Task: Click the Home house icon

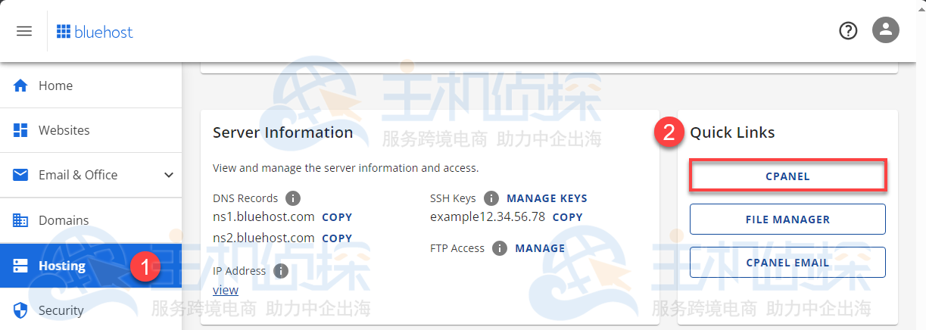Action: (20, 86)
